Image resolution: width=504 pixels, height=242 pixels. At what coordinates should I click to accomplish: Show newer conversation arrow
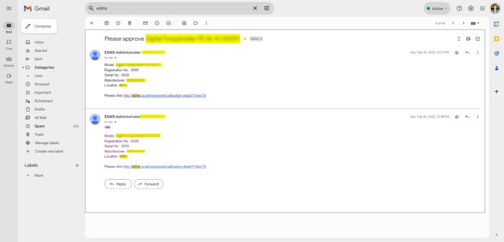point(453,23)
